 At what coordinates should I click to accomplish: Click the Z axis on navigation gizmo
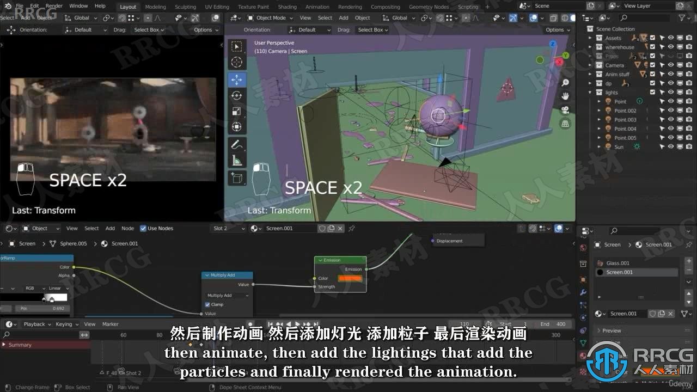[x=552, y=44]
